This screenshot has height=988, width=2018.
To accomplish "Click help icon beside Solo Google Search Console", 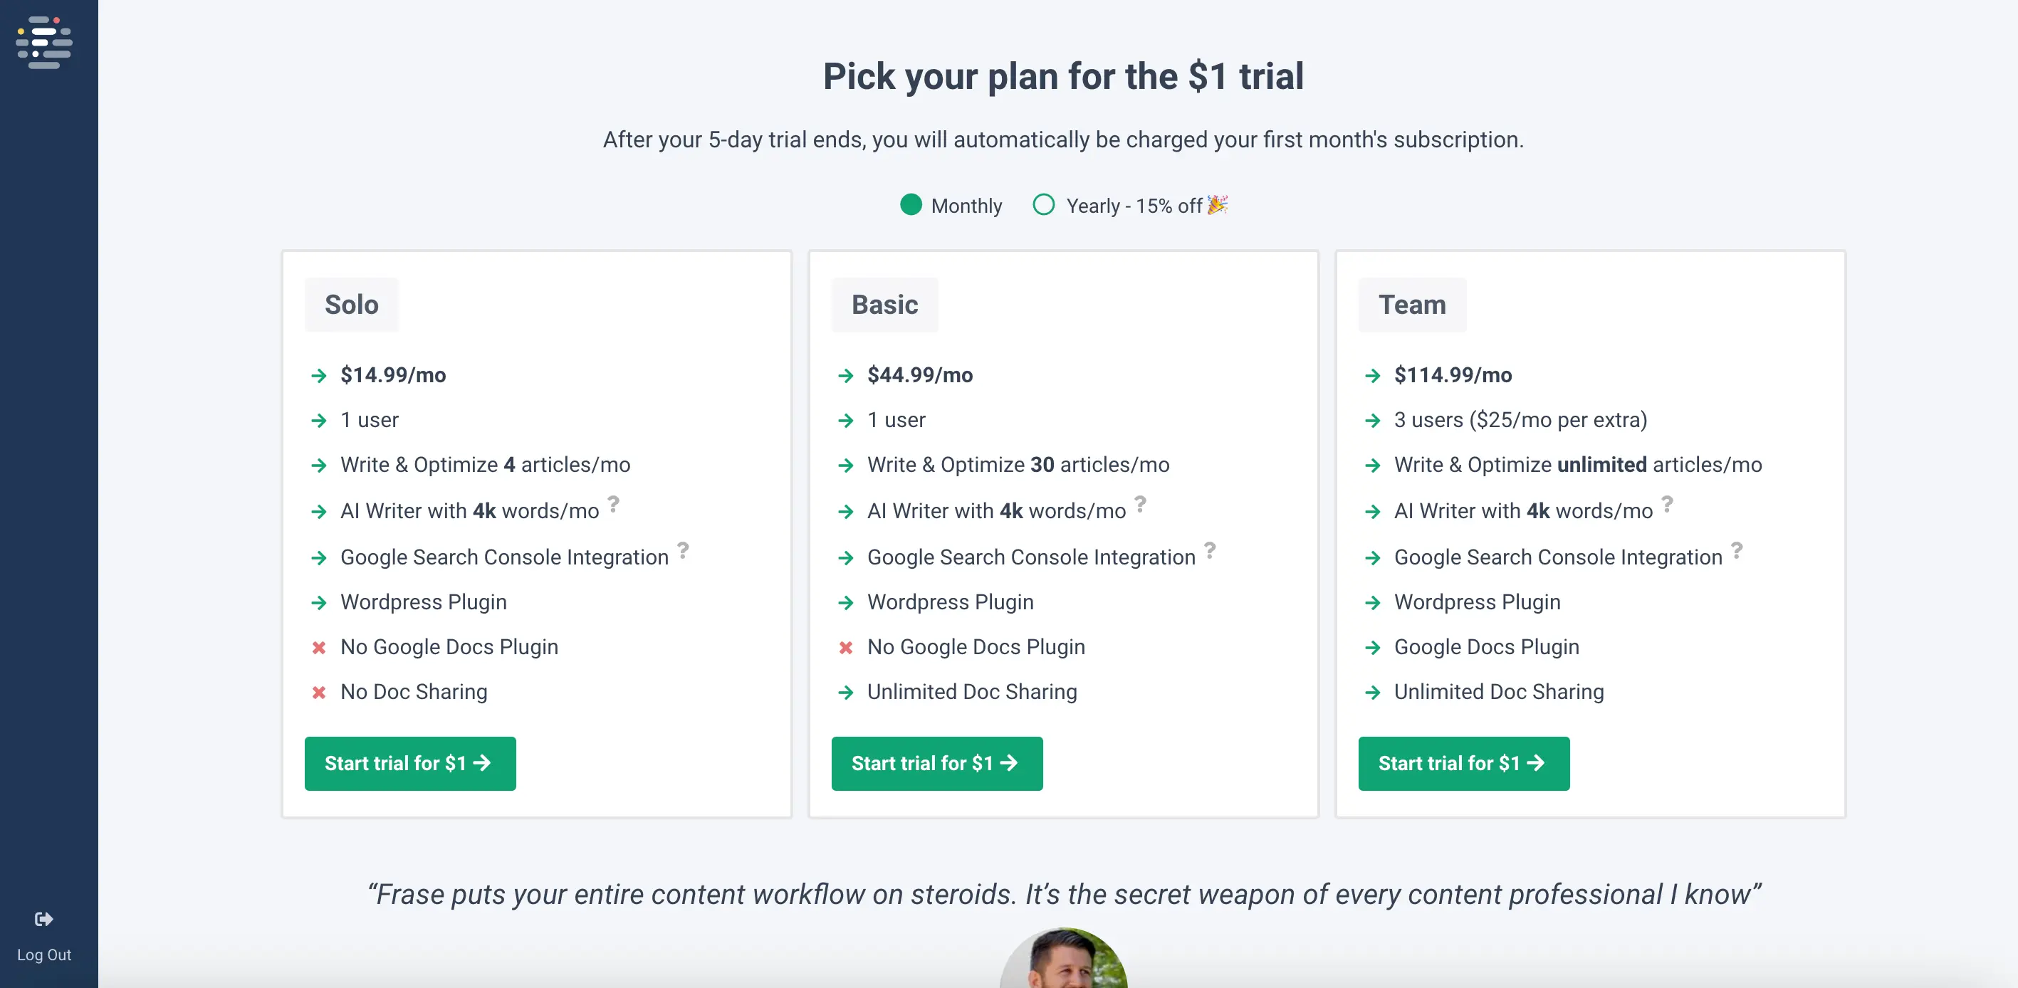I will [x=683, y=550].
